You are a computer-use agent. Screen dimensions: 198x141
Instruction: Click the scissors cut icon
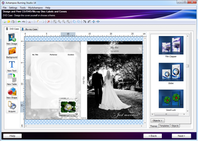tap(30, 22)
